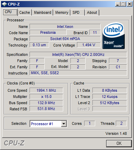Open the Mainboard tab
The image size is (134, 150).
tap(43, 12)
